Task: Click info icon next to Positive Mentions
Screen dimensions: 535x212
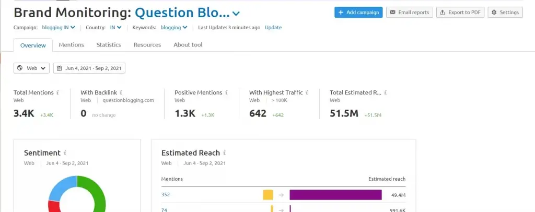Action: pyautogui.click(x=226, y=92)
